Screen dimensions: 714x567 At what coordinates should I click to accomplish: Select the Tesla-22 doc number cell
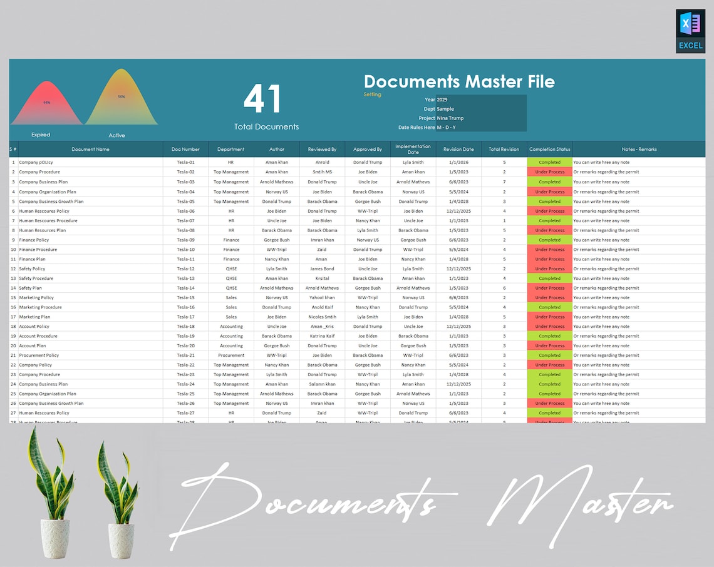[185, 365]
